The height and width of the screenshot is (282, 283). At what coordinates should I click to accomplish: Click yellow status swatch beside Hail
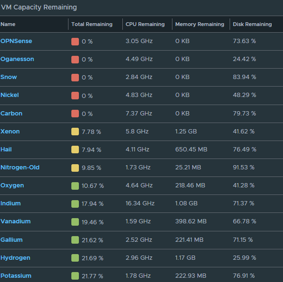coord(75,150)
